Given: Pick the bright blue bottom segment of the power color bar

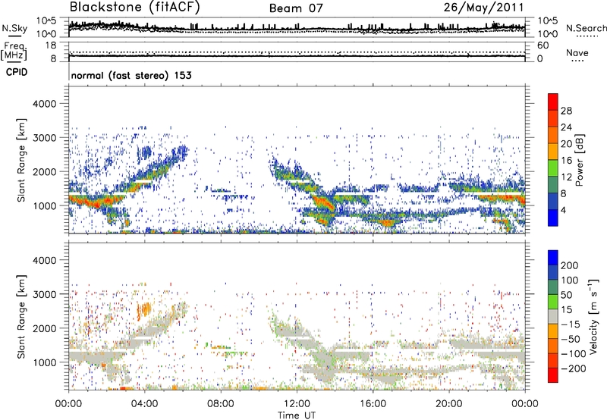Looking at the screenshot, I should click(553, 218).
